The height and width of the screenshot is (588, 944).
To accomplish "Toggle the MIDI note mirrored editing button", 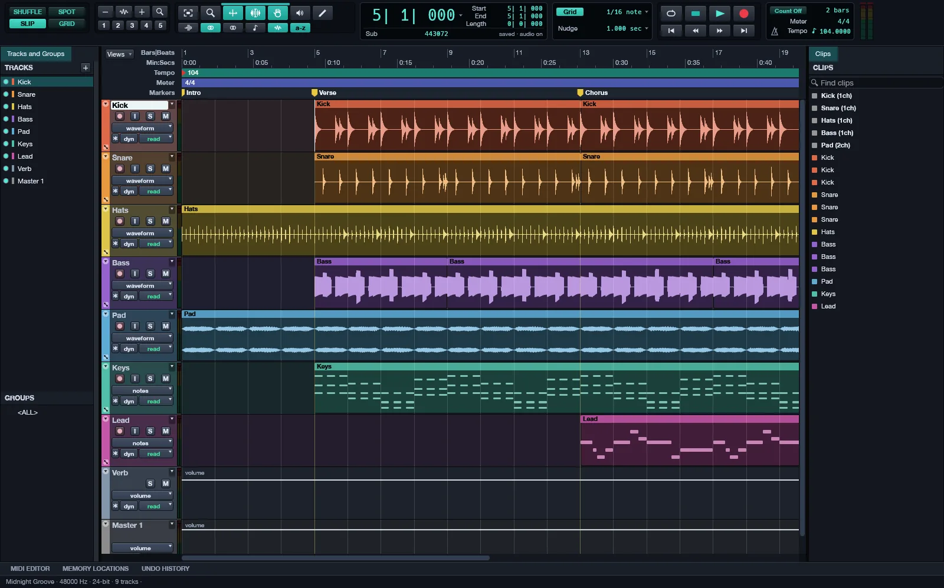I will click(x=255, y=28).
